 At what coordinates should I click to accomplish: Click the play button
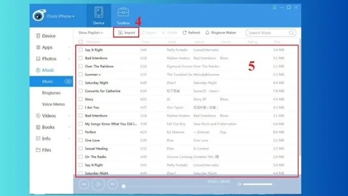(x=98, y=184)
